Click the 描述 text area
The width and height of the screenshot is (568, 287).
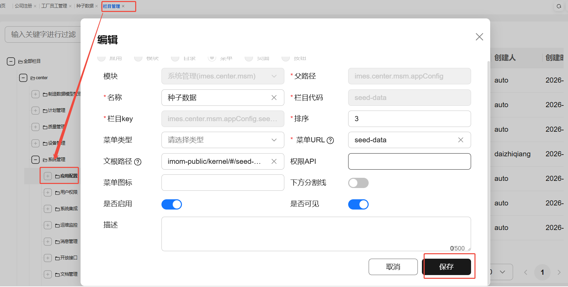click(x=316, y=234)
